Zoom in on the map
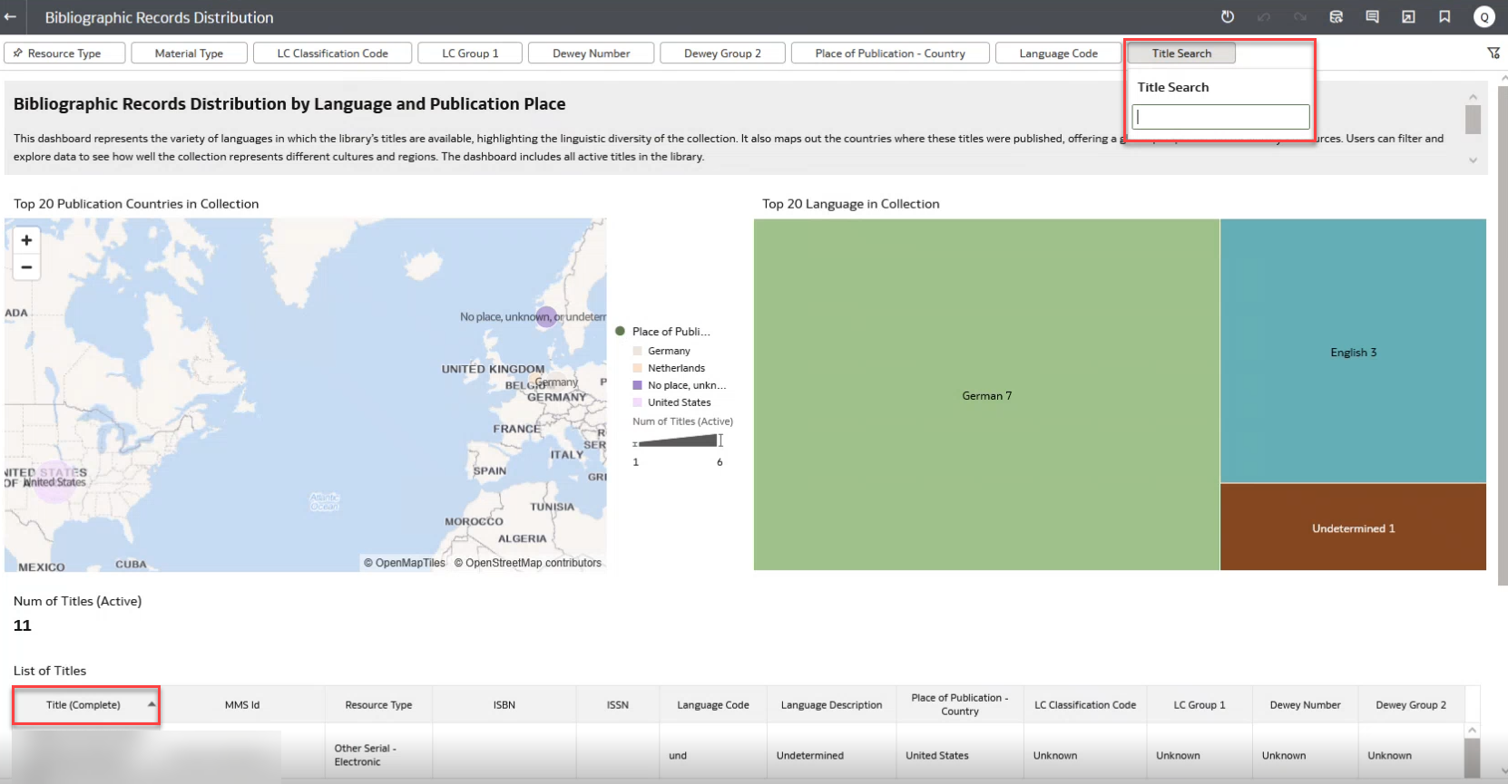1508x784 pixels. point(26,240)
